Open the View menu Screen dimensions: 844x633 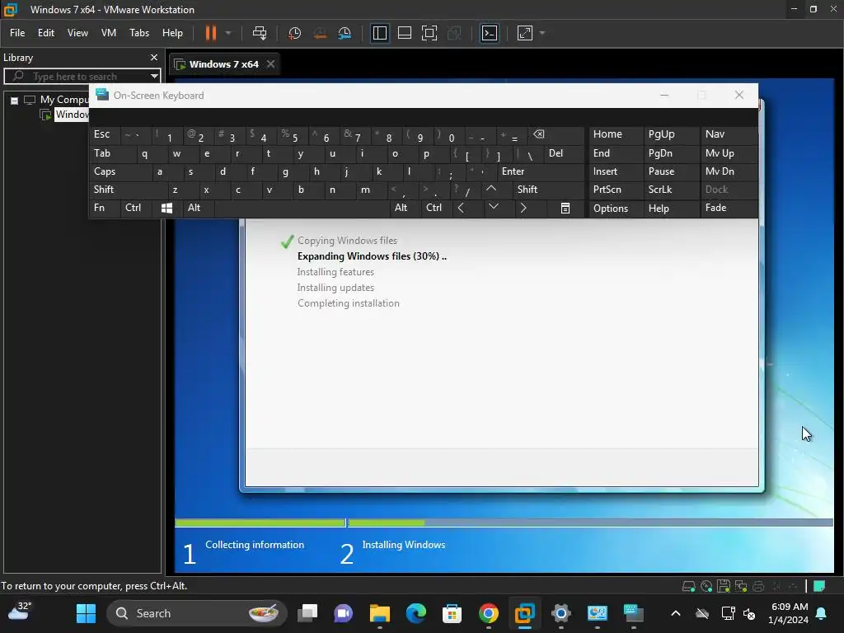[77, 33]
